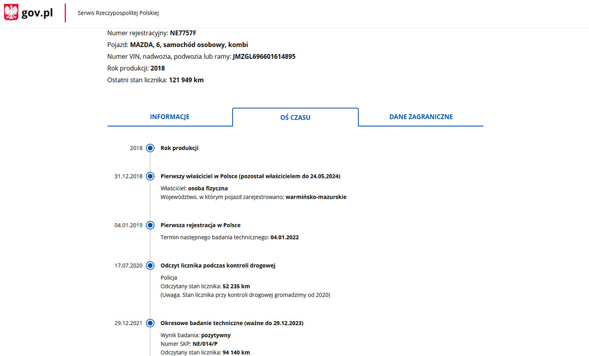This screenshot has width=589, height=356.
Task: Click the 29.12.2021 technical inspection marker
Action: pos(150,324)
